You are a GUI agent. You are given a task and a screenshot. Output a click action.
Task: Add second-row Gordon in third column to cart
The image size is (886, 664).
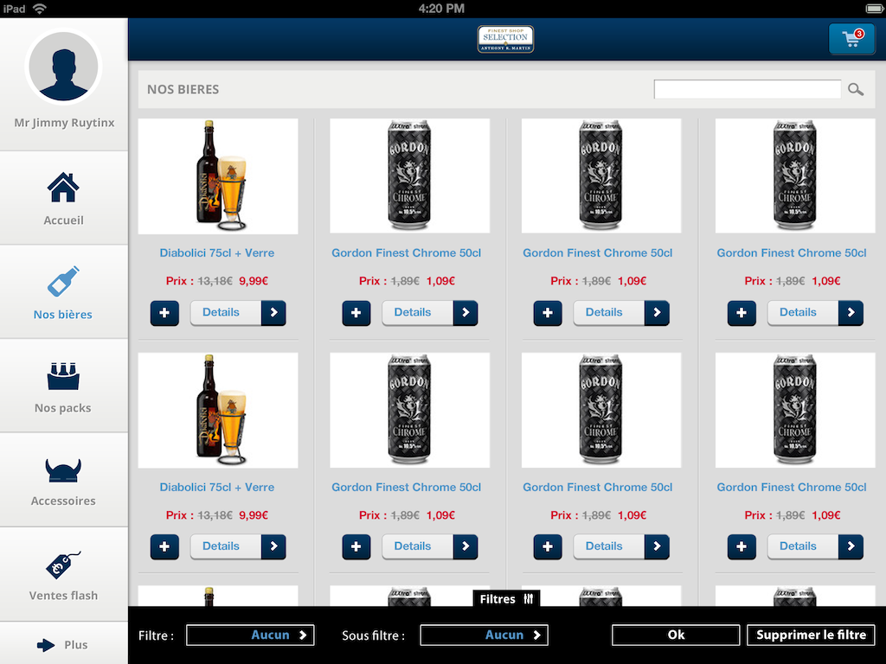click(548, 546)
